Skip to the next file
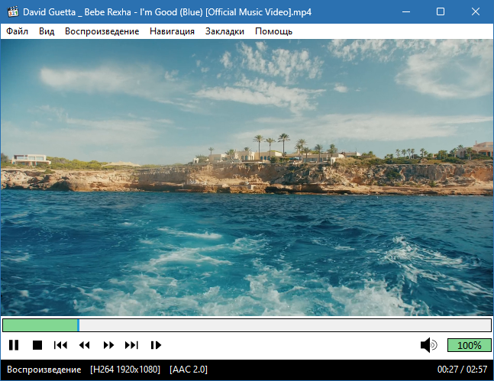The width and height of the screenshot is (494, 381). point(131,345)
